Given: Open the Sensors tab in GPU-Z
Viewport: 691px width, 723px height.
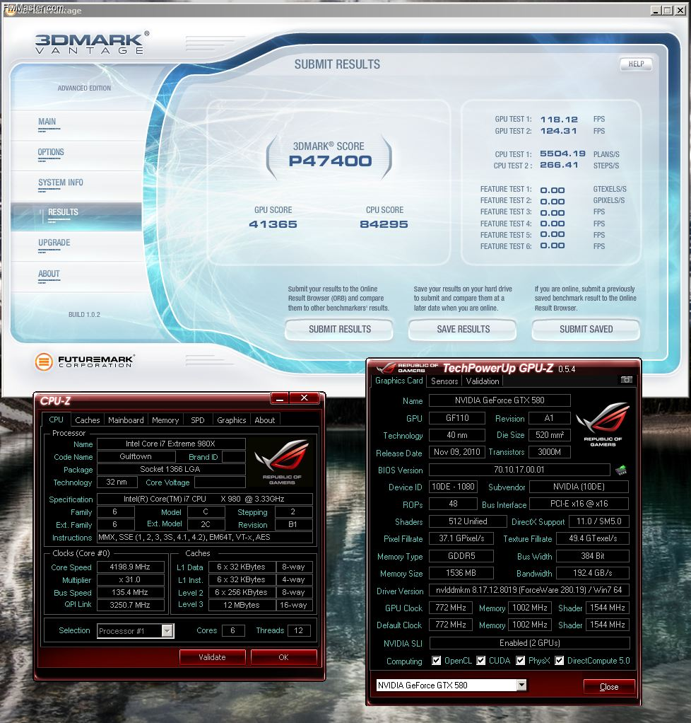Looking at the screenshot, I should coord(444,381).
